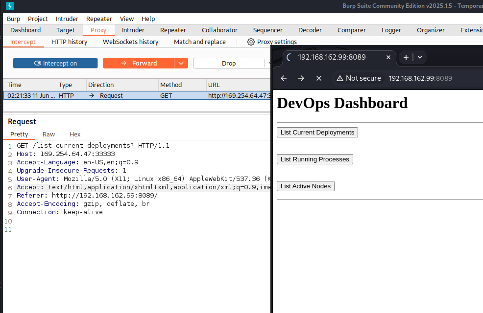Open the browser tab search dropdown
This screenshot has width=483, height=313.
(419, 57)
